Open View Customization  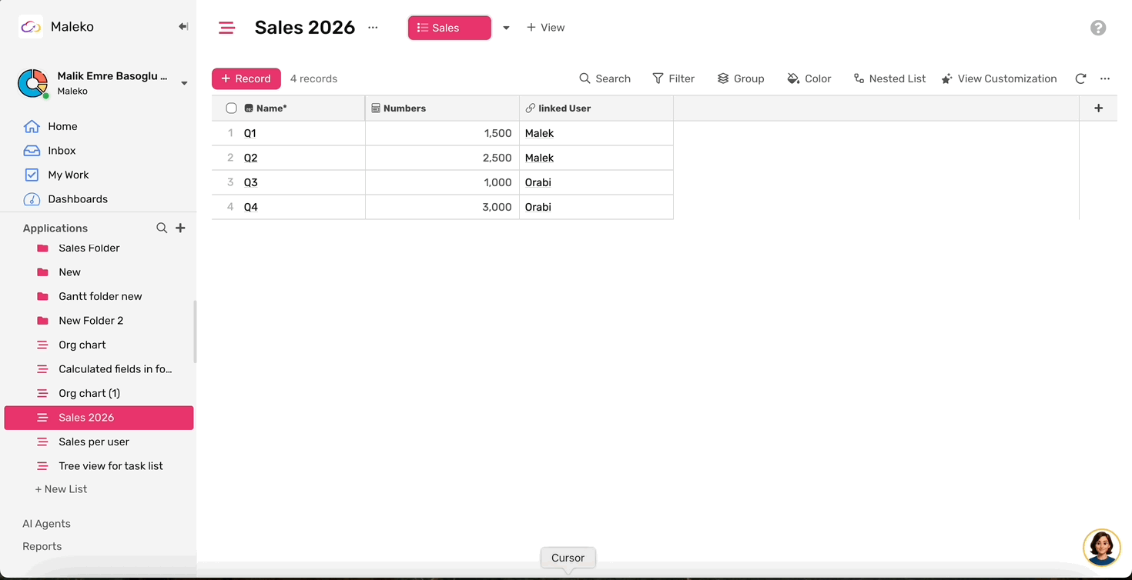pos(999,78)
